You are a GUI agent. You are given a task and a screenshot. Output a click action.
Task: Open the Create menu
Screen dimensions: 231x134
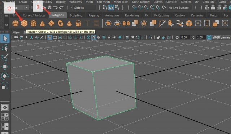tap(23, 2)
